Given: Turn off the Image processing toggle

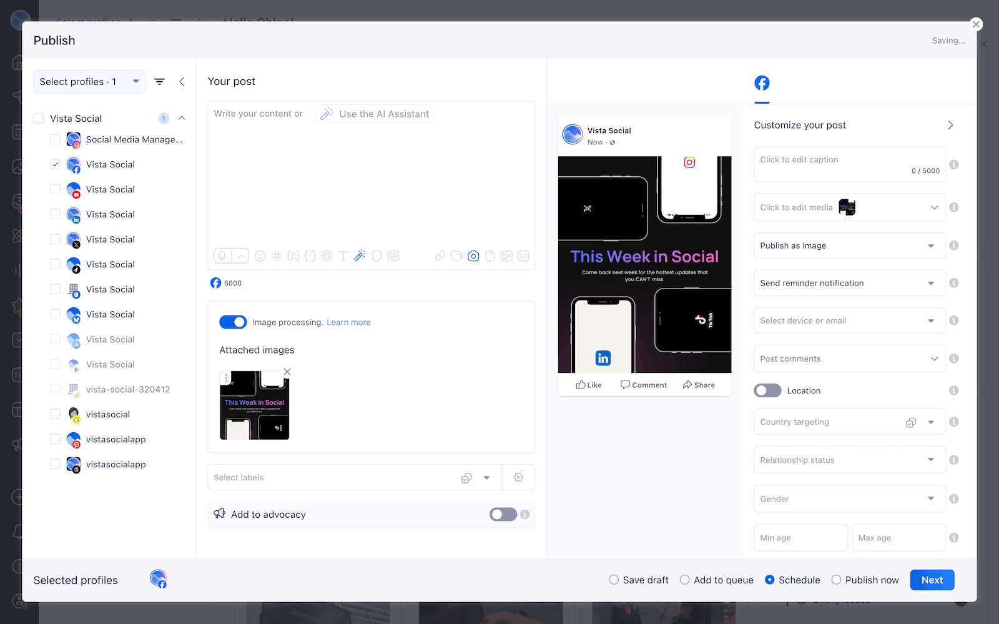Looking at the screenshot, I should 233,322.
